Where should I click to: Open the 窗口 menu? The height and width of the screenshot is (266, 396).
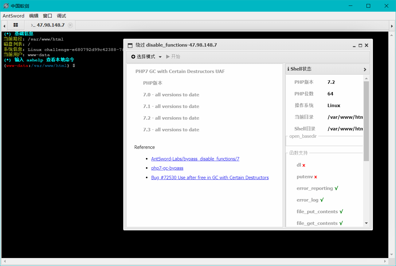click(48, 16)
